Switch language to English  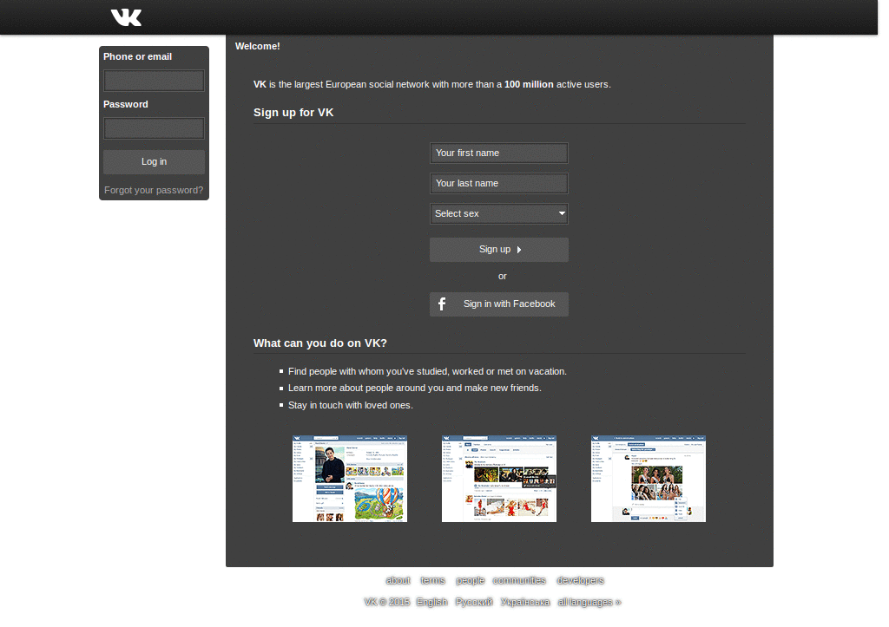(x=431, y=602)
